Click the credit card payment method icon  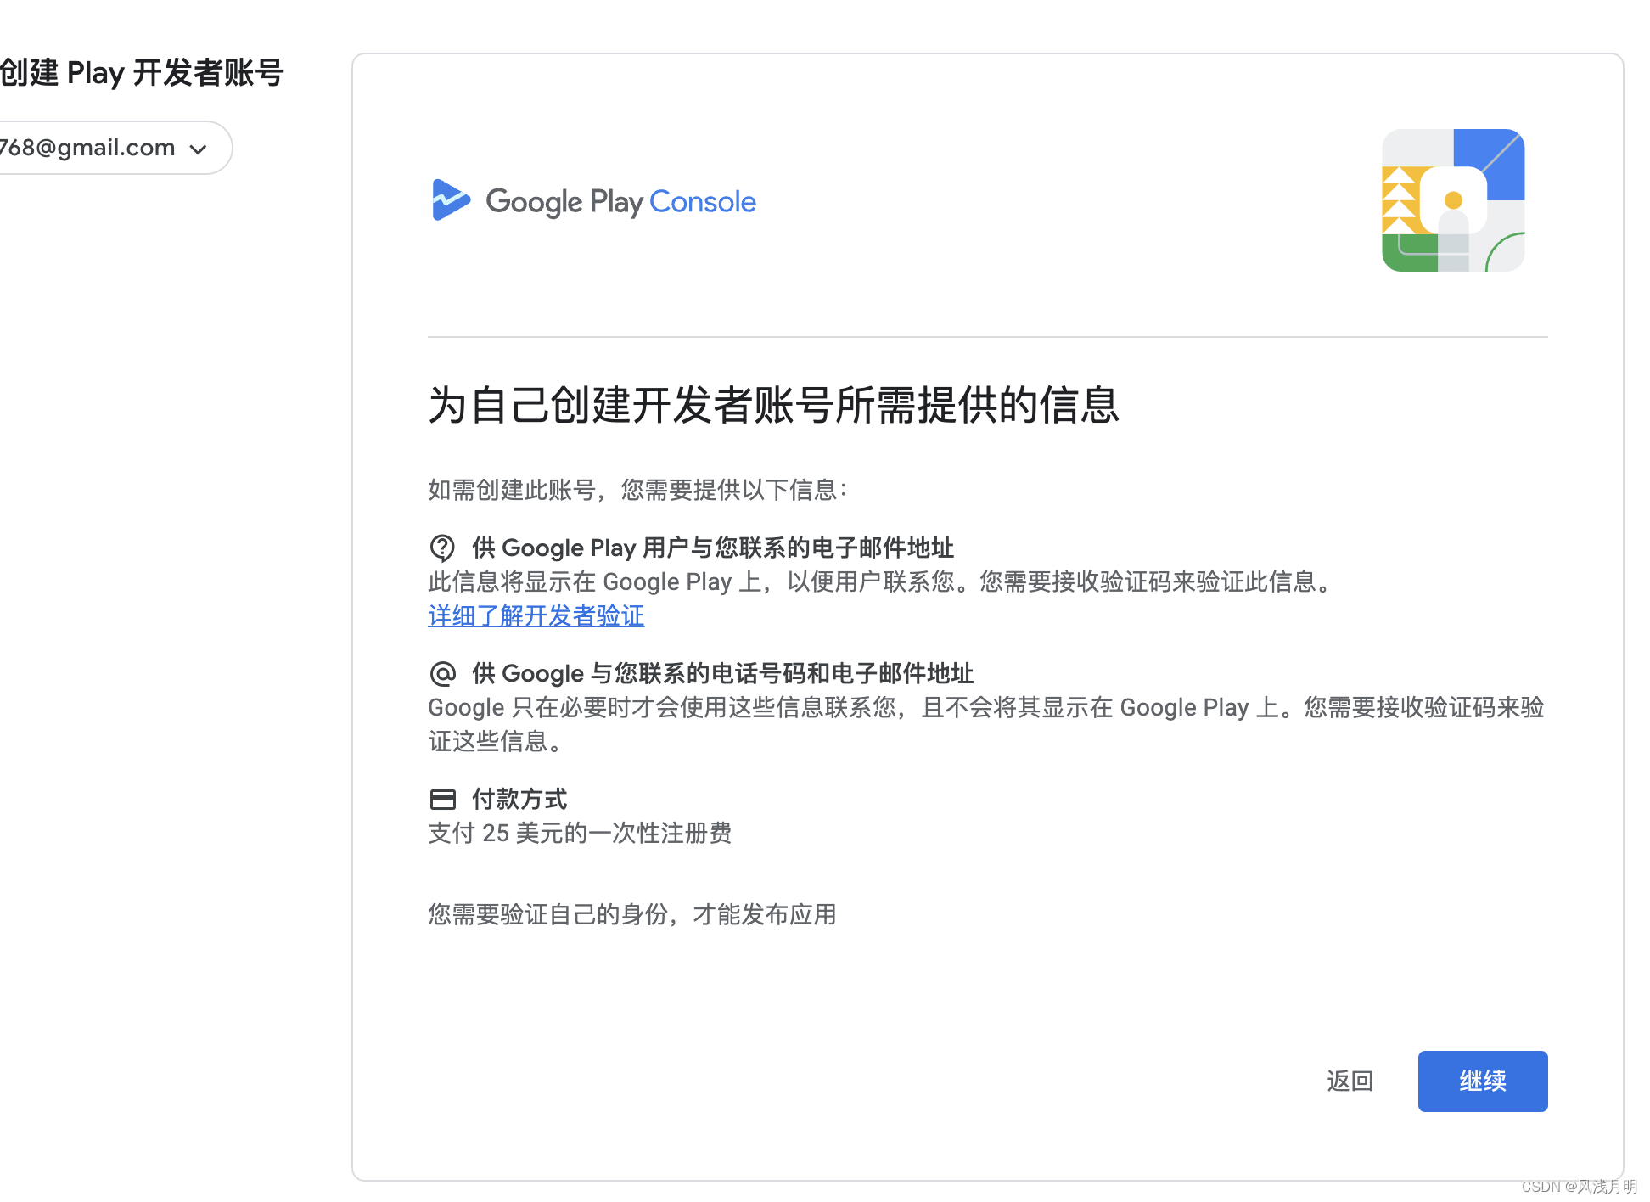pyautogui.click(x=442, y=799)
